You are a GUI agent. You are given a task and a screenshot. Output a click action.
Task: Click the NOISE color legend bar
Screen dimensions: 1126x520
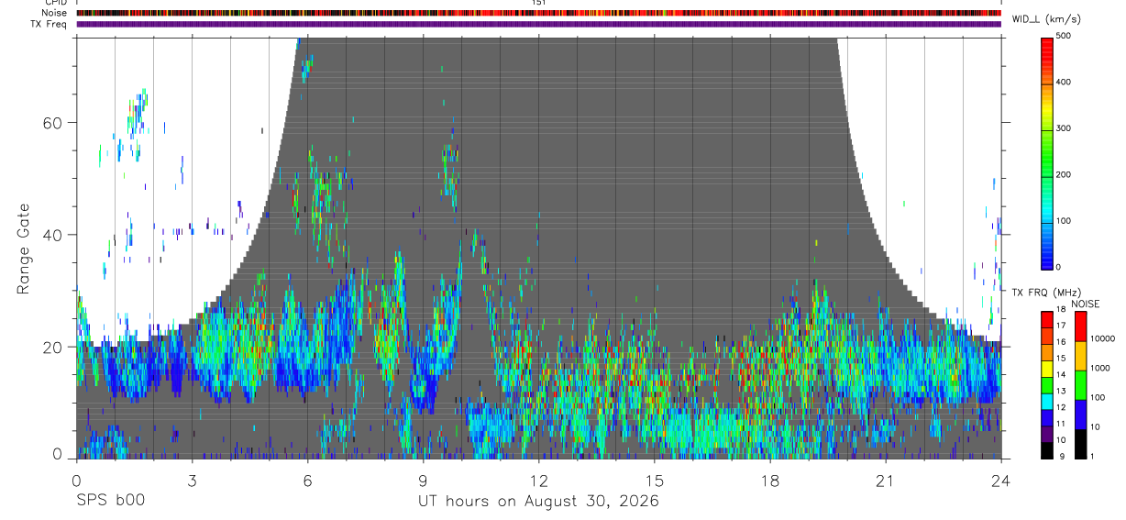(x=1081, y=384)
